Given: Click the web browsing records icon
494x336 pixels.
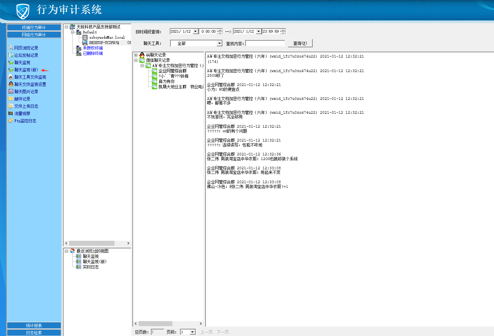Looking at the screenshot, I should (x=11, y=48).
